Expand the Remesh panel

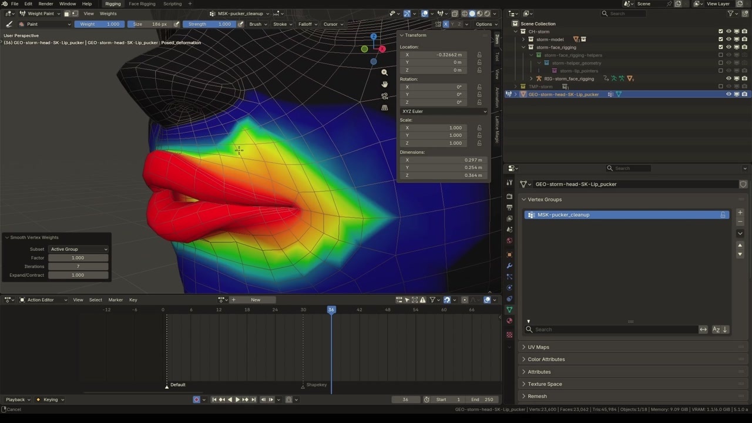click(x=537, y=397)
